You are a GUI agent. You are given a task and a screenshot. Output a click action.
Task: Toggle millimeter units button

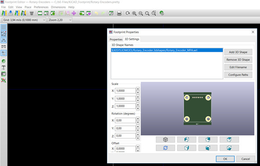[4, 46]
